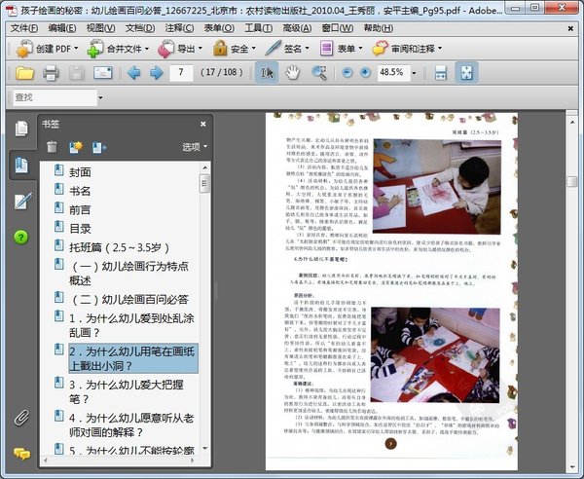
Task: Go to next page with arrow
Action: click(155, 73)
